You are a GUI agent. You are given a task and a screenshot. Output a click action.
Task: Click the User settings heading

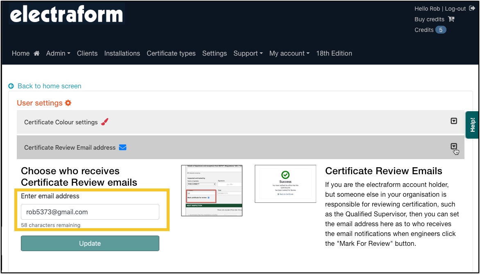pyautogui.click(x=40, y=103)
